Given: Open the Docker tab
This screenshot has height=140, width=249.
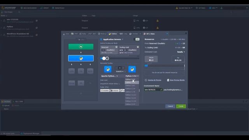Looking at the screenshot, I should pos(133,34).
